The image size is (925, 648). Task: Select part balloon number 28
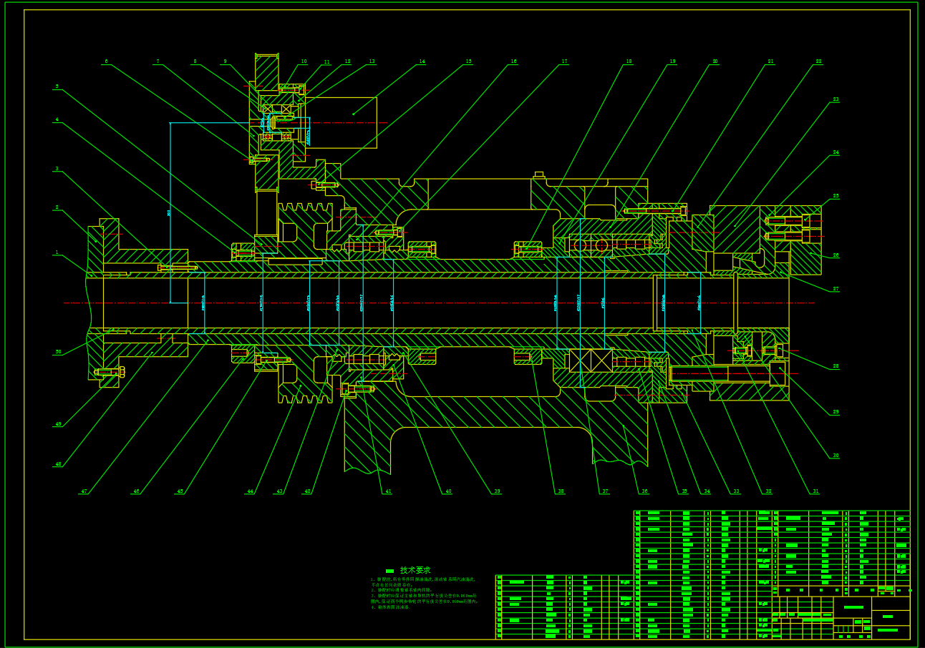coord(836,366)
